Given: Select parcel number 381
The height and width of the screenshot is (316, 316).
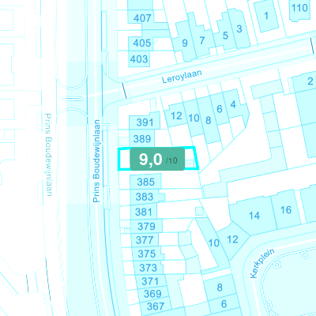Looking at the screenshot, I should pyautogui.click(x=144, y=212).
